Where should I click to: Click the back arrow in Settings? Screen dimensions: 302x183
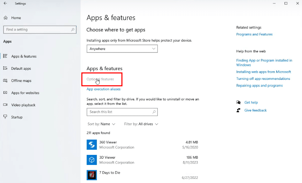tap(5, 3)
